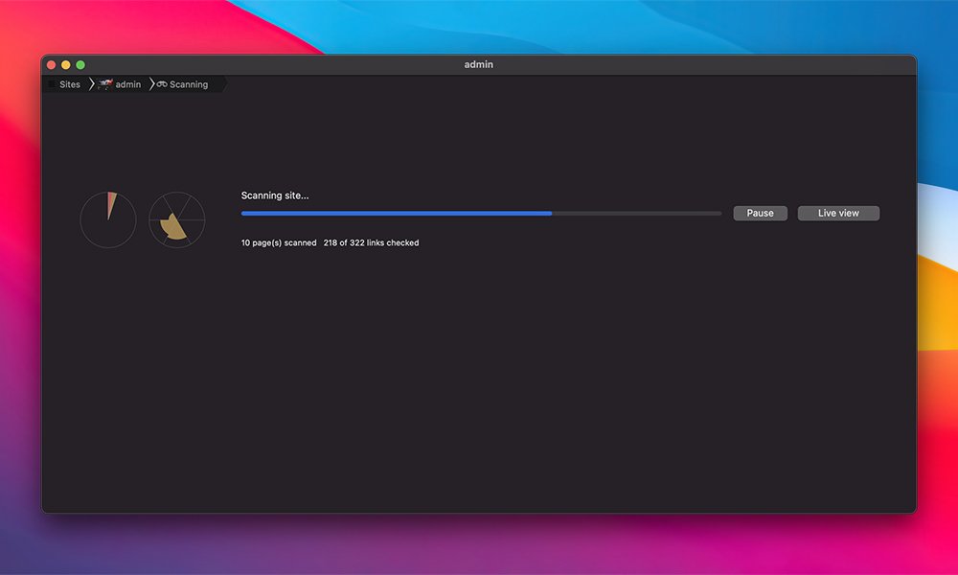Select the Scanning breadcrumb label
This screenshot has height=575, width=958.
coord(189,84)
